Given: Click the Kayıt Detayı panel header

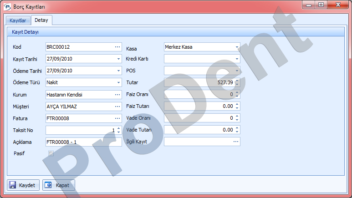Looking at the screenshot, I should click(x=176, y=32).
